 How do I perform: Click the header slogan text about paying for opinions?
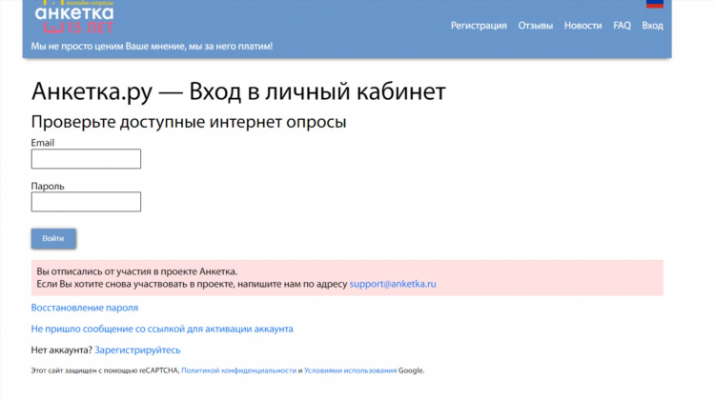pos(152,46)
